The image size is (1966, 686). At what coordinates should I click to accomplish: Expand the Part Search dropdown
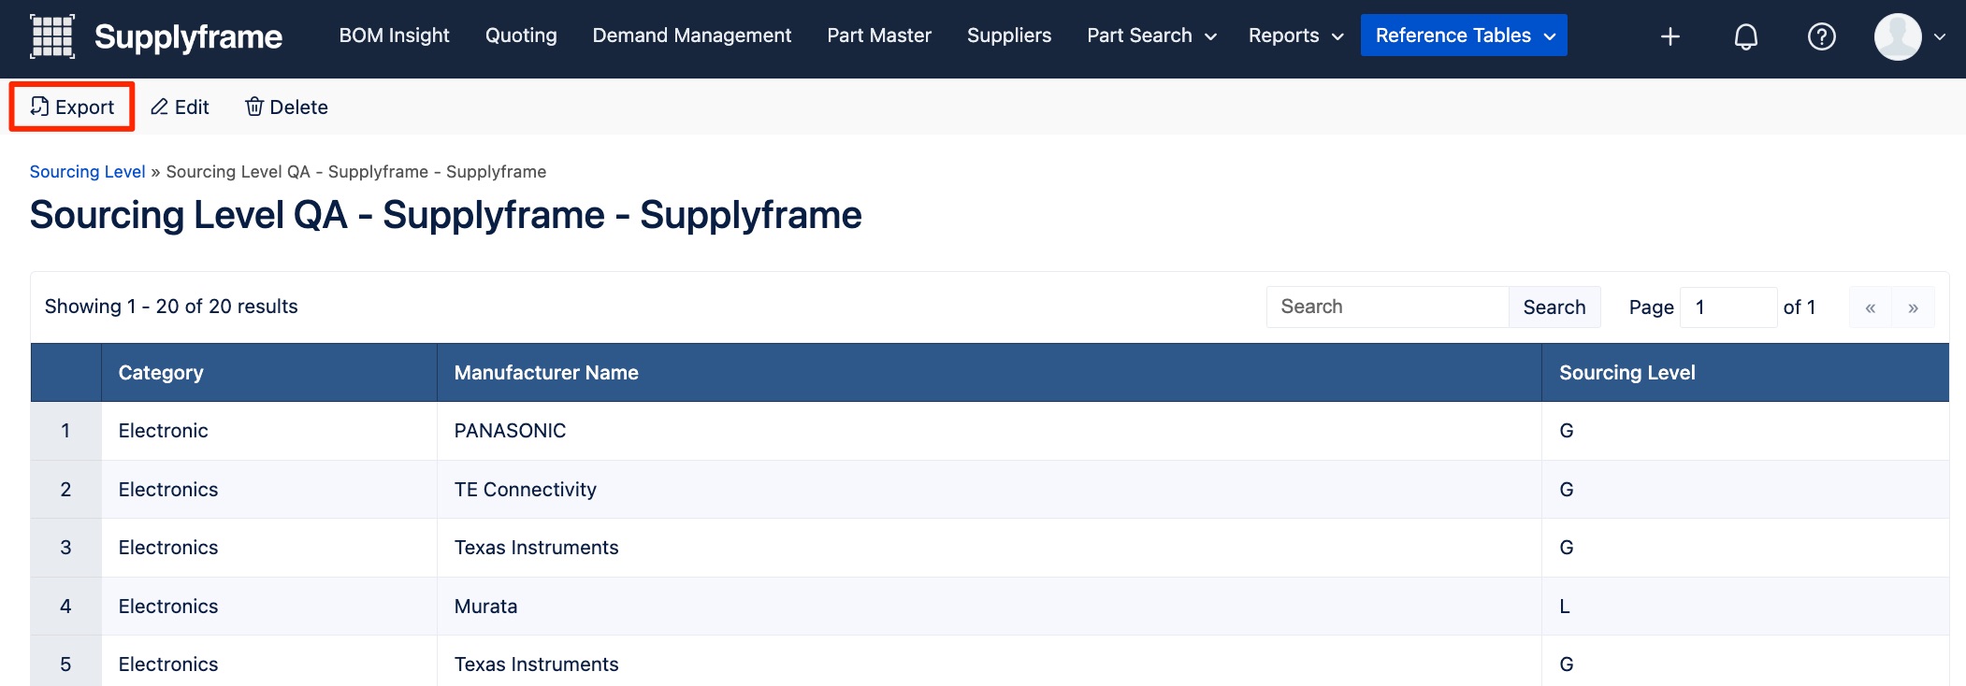point(1151,36)
